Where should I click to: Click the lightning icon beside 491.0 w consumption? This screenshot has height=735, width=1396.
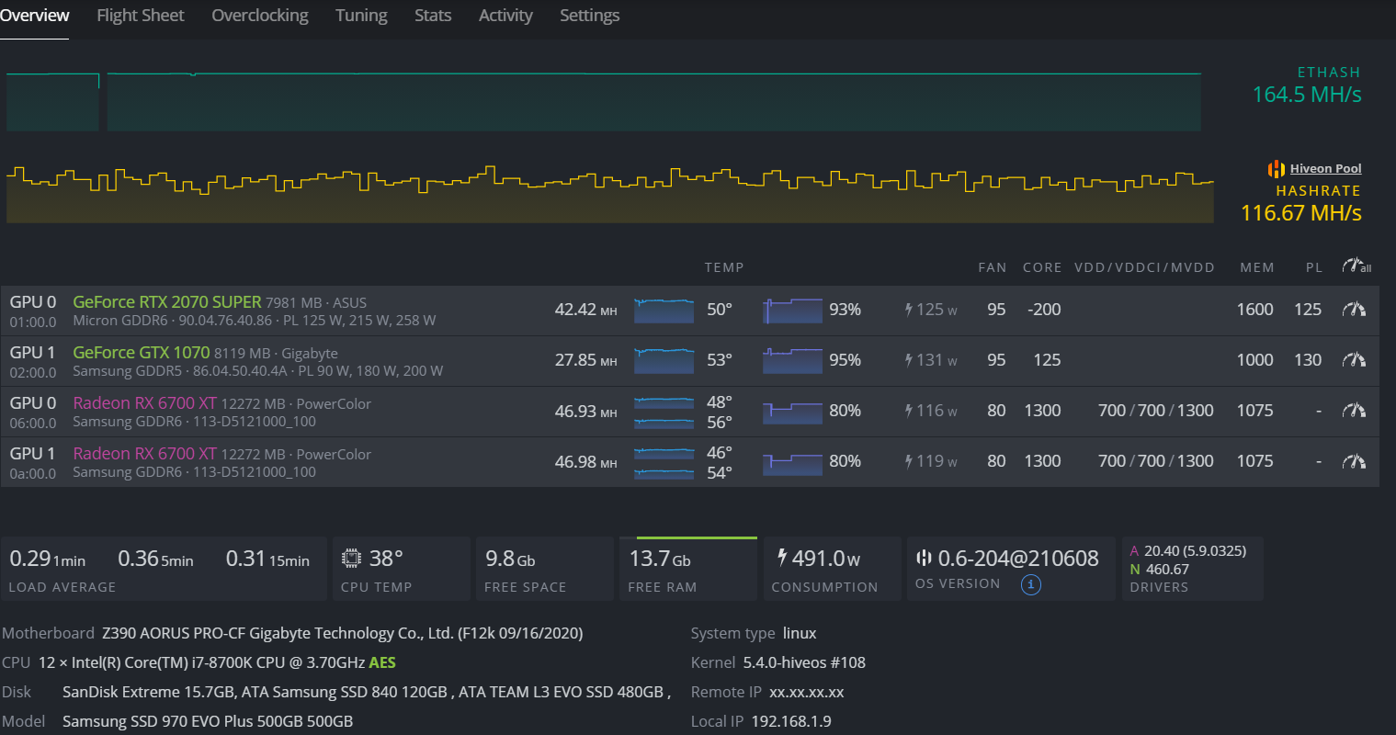(x=782, y=558)
